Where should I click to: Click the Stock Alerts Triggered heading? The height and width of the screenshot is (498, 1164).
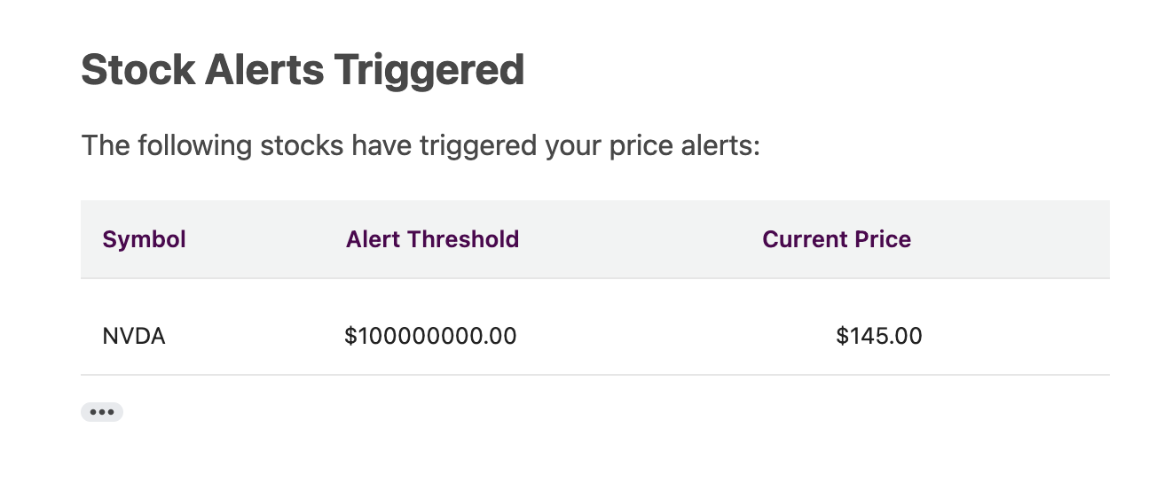pyautogui.click(x=303, y=70)
